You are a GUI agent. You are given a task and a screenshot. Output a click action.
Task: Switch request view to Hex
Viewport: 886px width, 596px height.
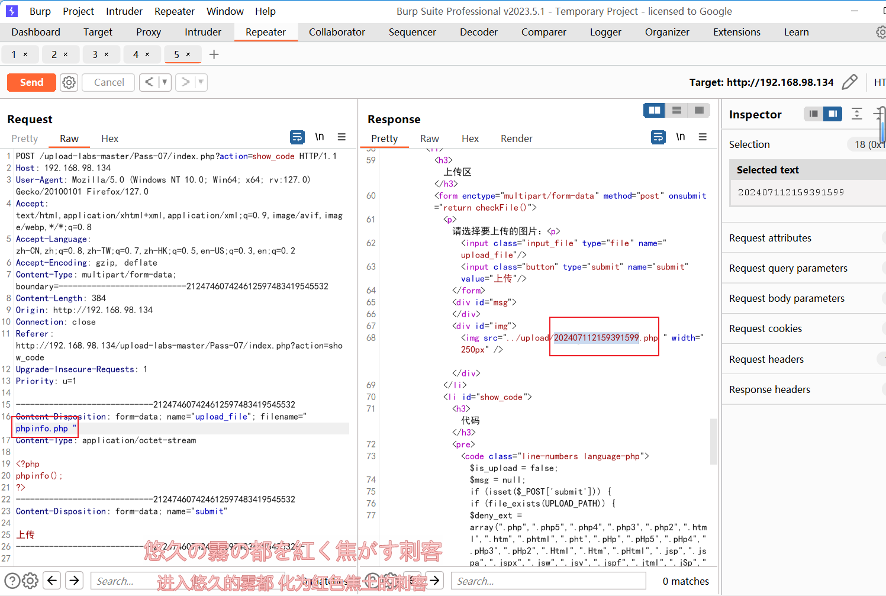coord(109,138)
